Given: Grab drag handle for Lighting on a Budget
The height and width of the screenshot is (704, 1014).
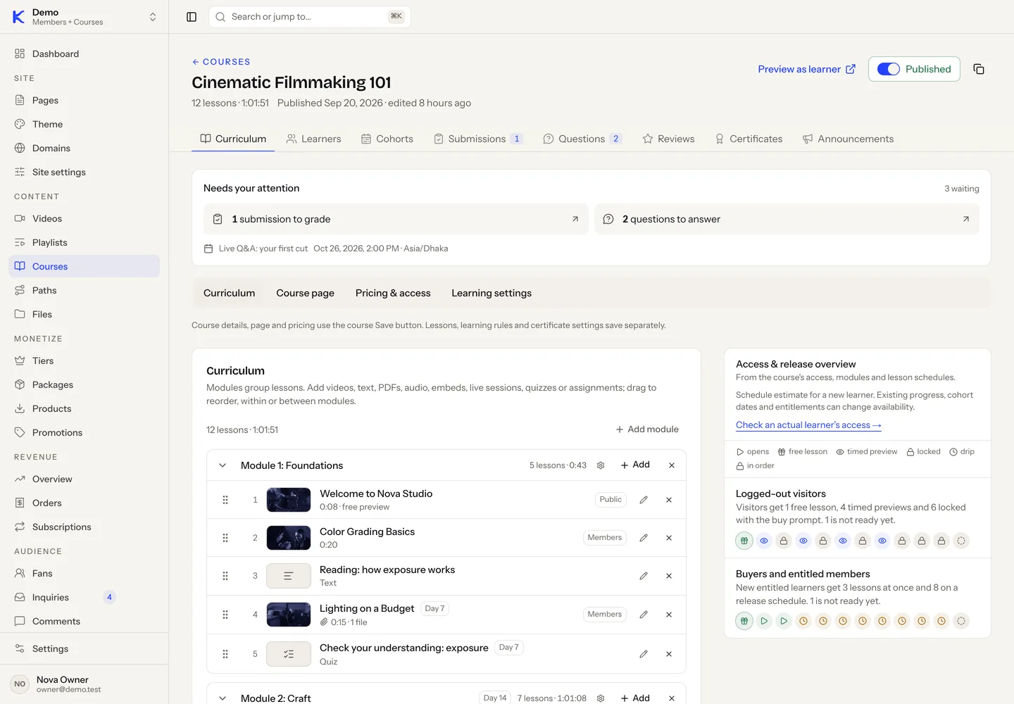Looking at the screenshot, I should click(225, 615).
